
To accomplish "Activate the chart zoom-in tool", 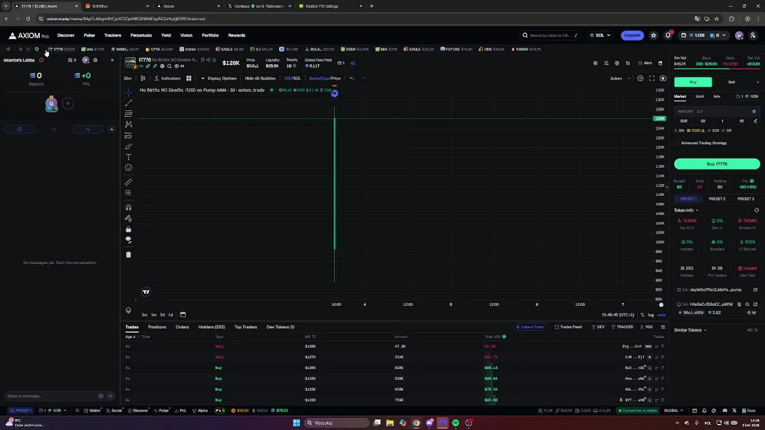I will point(128,193).
